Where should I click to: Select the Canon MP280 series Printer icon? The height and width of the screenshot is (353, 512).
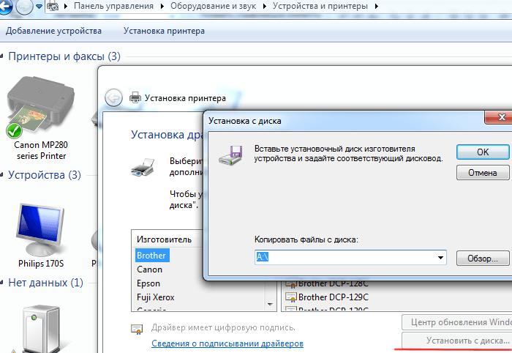tap(41, 106)
